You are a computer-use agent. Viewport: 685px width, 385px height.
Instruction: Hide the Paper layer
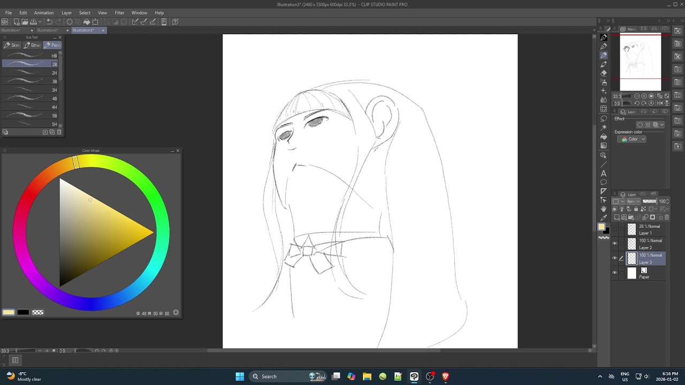click(x=614, y=273)
